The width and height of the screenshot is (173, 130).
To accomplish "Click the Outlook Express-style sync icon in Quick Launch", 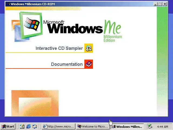I will click(x=35, y=126).
